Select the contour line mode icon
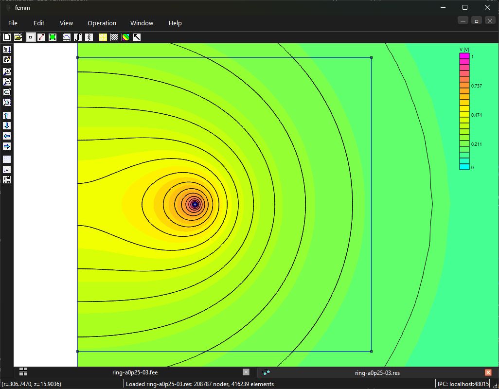The height and width of the screenshot is (389, 499). point(41,37)
